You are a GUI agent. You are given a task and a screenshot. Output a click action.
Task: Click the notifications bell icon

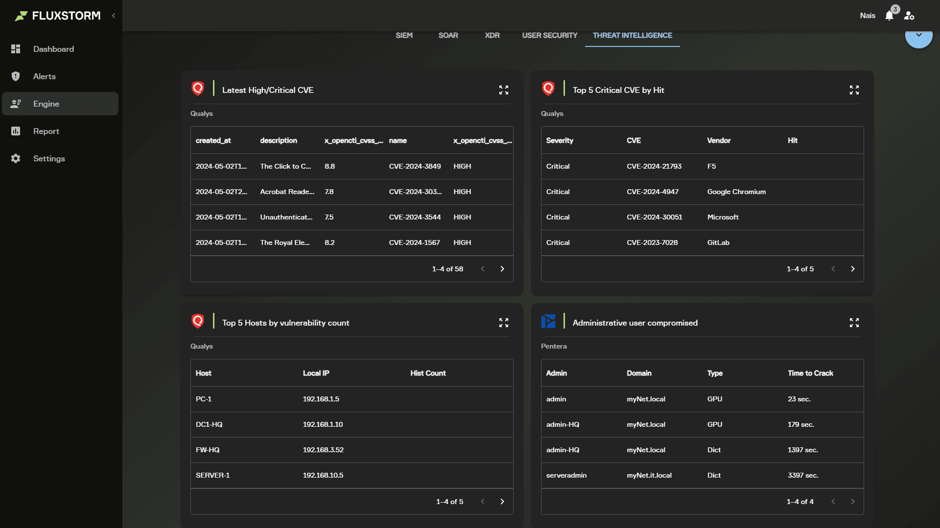click(889, 16)
